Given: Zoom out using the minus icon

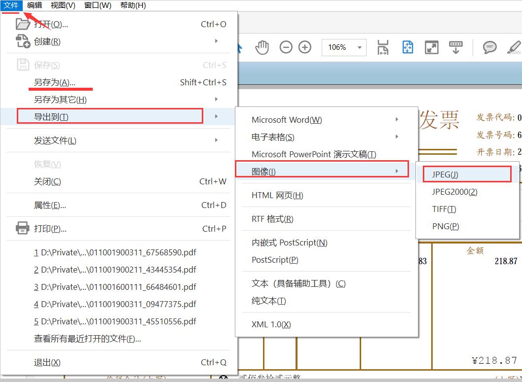Looking at the screenshot, I should [286, 47].
